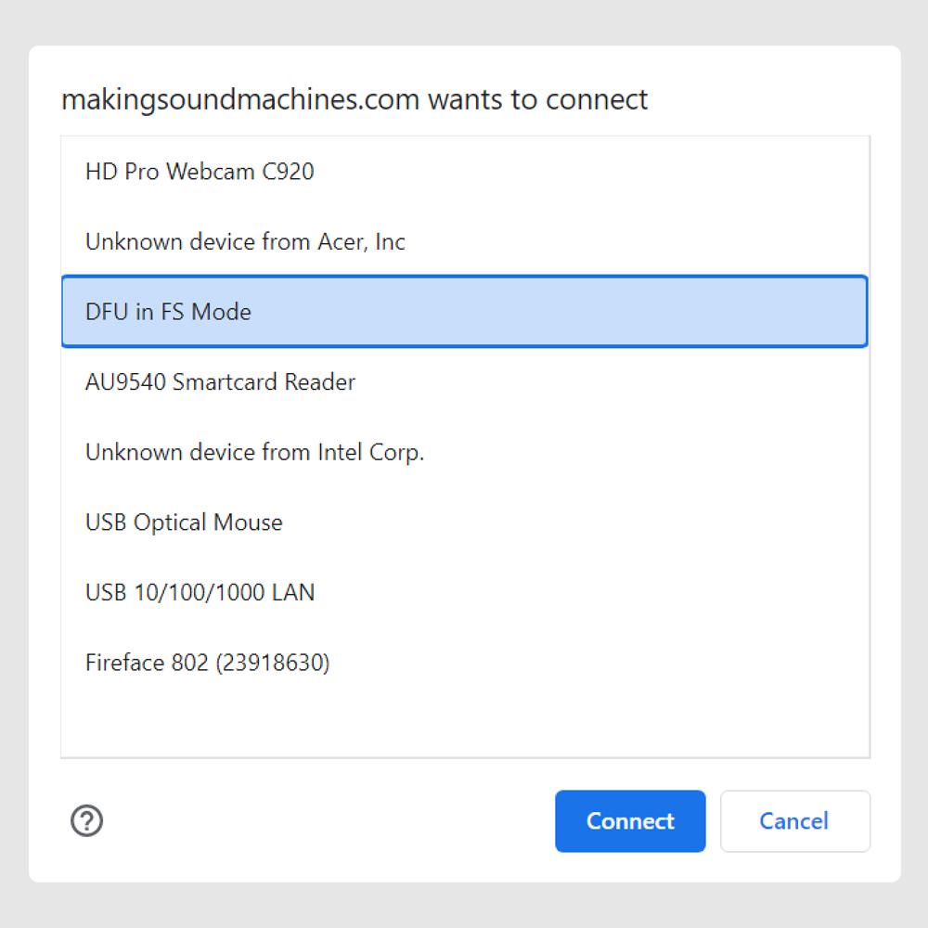Select the Unknown device from Intel Corp.
The image size is (928, 928).
tap(254, 452)
